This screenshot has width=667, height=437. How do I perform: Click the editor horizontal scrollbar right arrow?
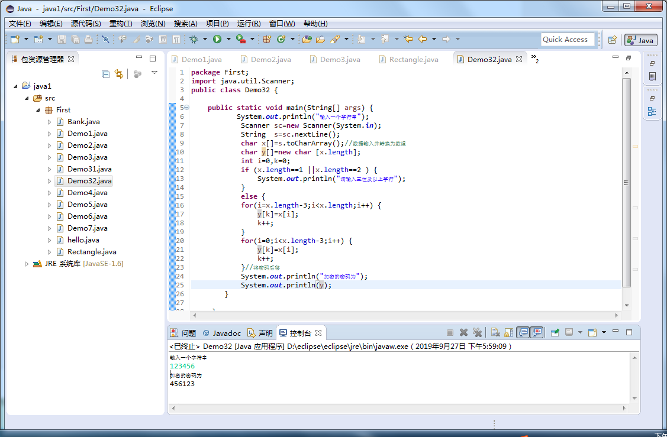(x=616, y=315)
